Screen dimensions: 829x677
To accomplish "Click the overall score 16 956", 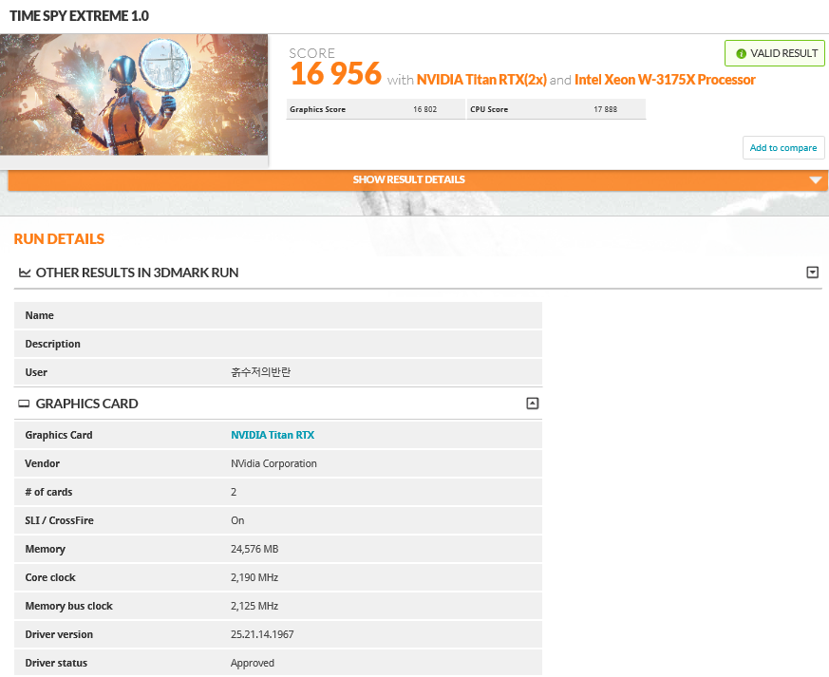I will click(x=336, y=73).
